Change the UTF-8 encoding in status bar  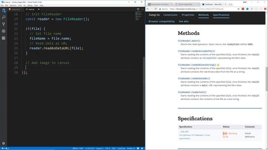pyautogui.click(x=108, y=148)
